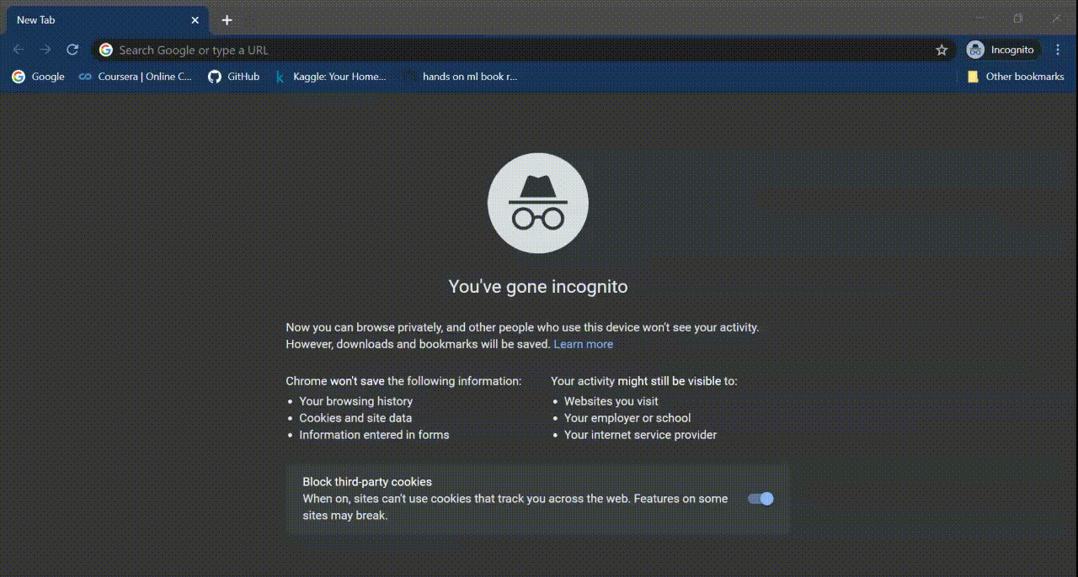
Task: Open the Coursera bookmark
Action: 136,77
